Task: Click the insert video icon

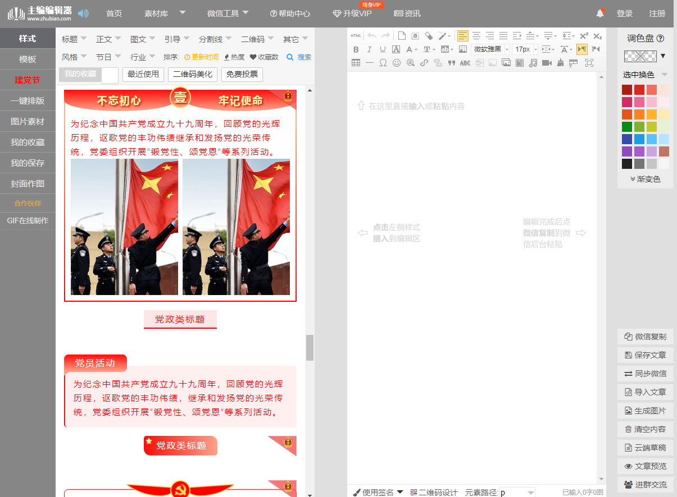Action: pos(547,63)
